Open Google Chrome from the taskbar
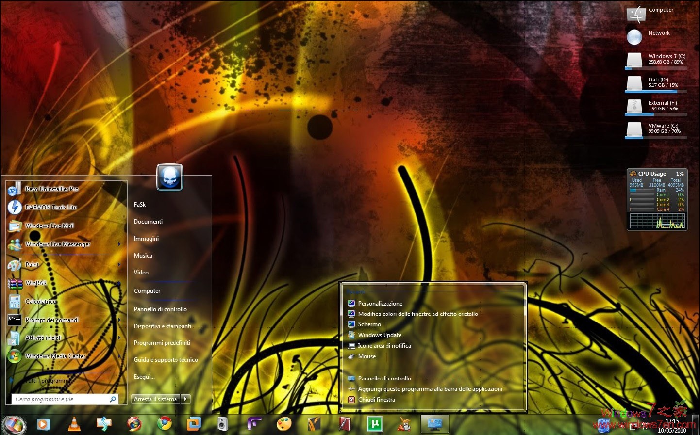This screenshot has height=435, width=700. 165,424
